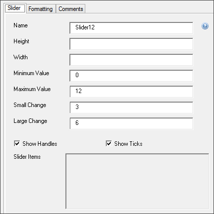Click the Name field containing Slider12
This screenshot has height=214, width=214.
(131, 28)
